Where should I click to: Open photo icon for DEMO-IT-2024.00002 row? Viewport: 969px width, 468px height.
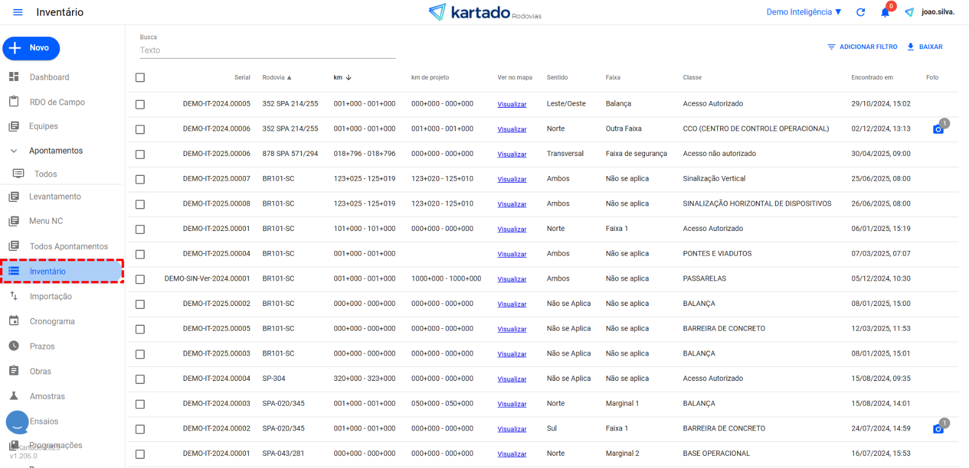click(938, 429)
